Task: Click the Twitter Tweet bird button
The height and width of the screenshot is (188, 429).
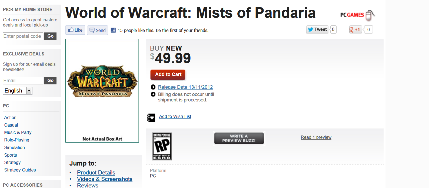Action: (317, 29)
